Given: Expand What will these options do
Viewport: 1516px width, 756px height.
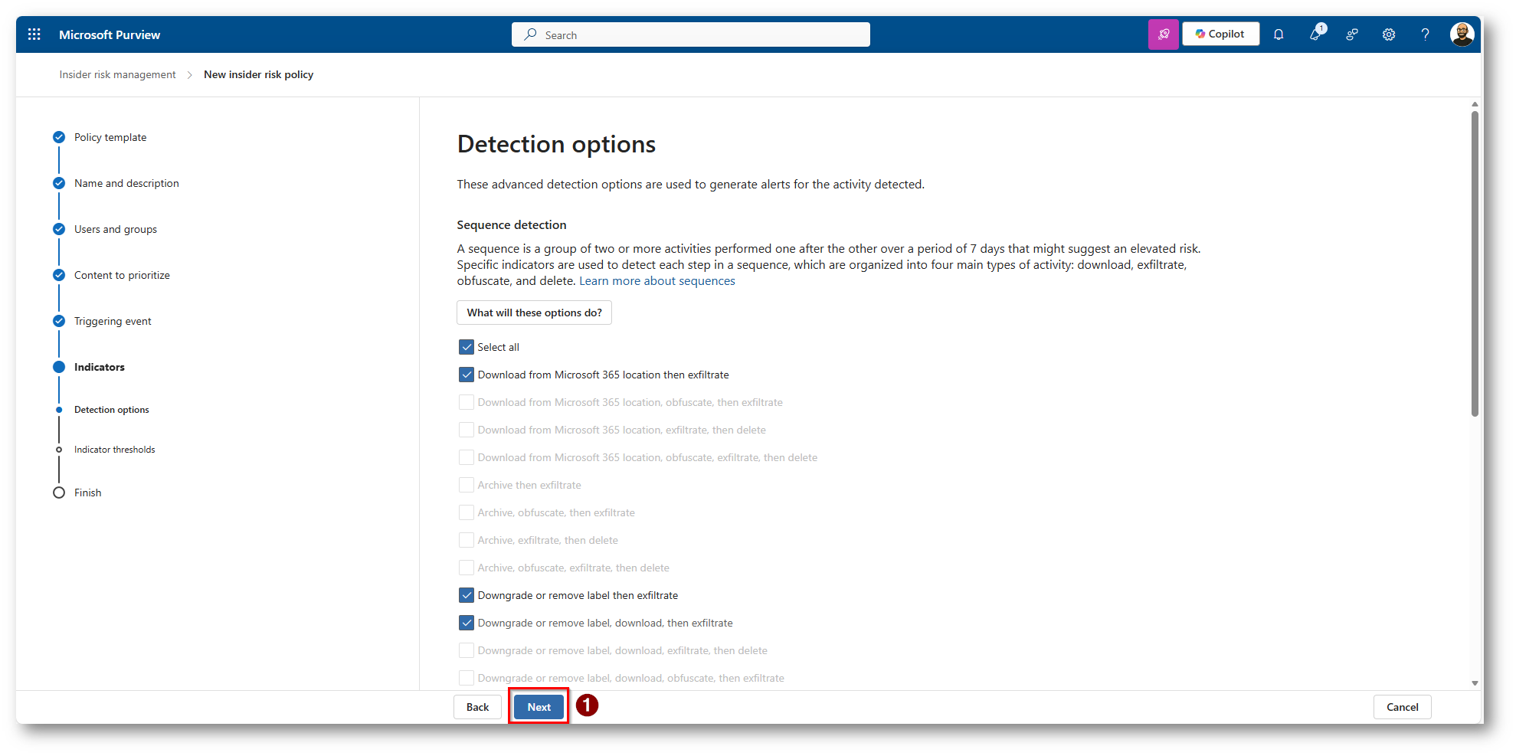Looking at the screenshot, I should 534,313.
